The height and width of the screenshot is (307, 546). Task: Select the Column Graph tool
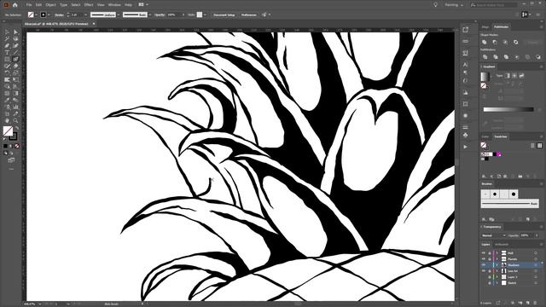tap(15, 107)
